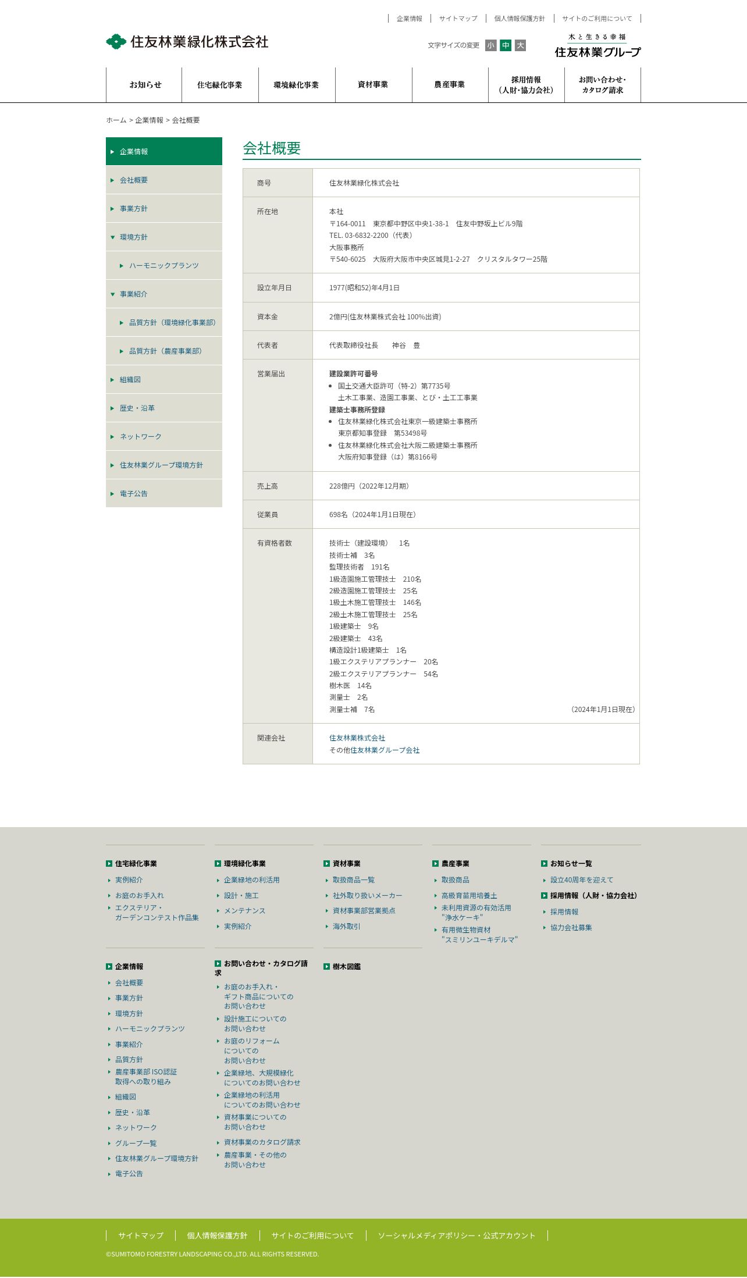Go to ホーム in the breadcrumb
This screenshot has height=1278, width=747.
pyautogui.click(x=116, y=120)
